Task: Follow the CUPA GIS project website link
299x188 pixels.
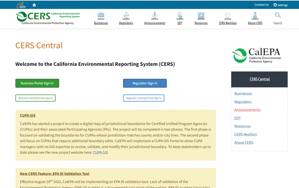Action: (x=100, y=152)
